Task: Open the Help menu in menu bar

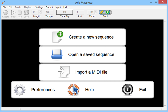Action: [x=66, y=7]
